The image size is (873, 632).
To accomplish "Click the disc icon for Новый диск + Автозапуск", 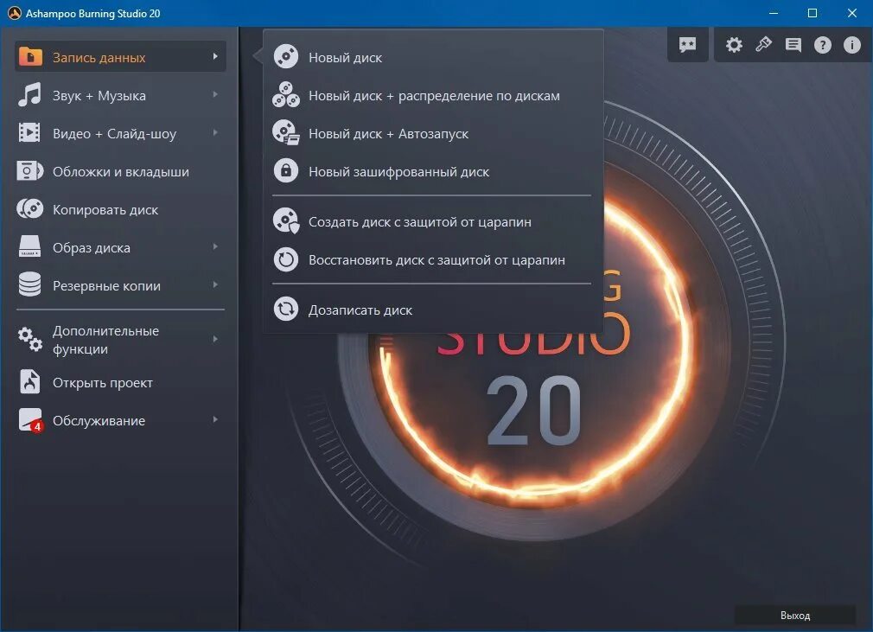I will 286,133.
